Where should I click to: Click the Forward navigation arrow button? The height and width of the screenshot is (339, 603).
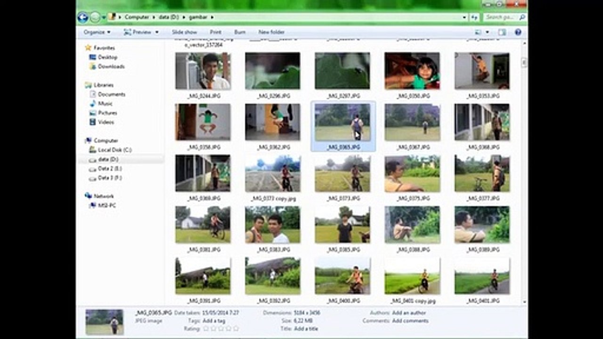point(95,17)
